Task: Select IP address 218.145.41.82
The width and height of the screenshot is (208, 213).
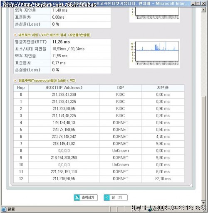Action: 64,144
